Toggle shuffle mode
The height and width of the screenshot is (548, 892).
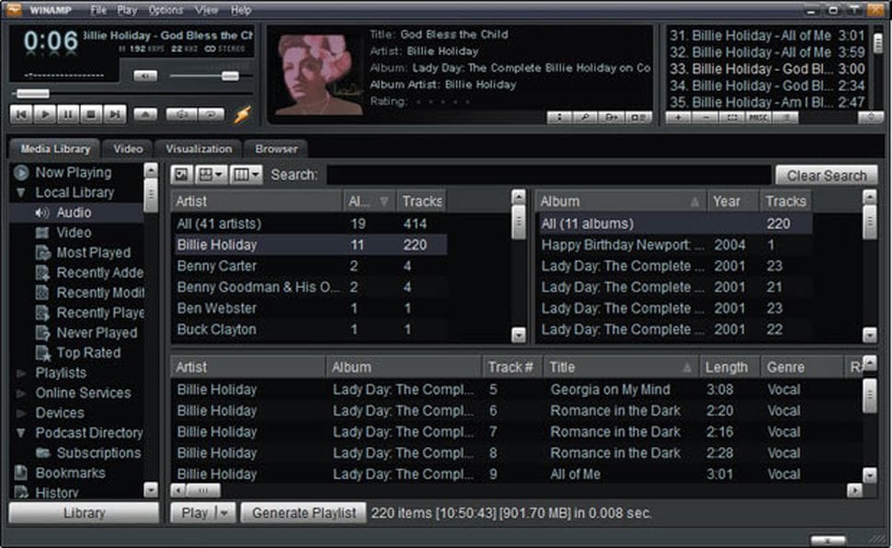180,115
